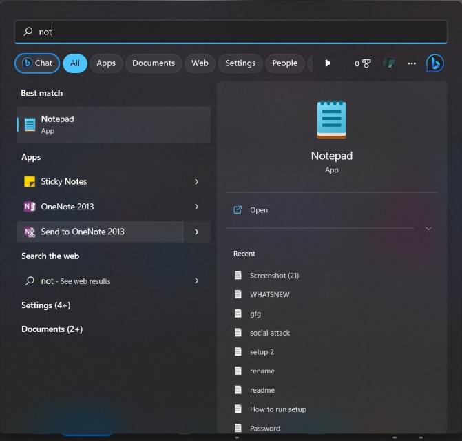The image size is (462, 441).
Task: Launch Send to OneNote 2013
Action: click(x=100, y=232)
